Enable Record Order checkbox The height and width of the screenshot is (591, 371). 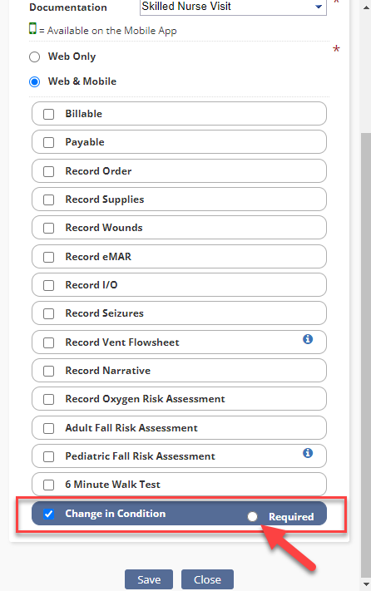click(x=48, y=171)
